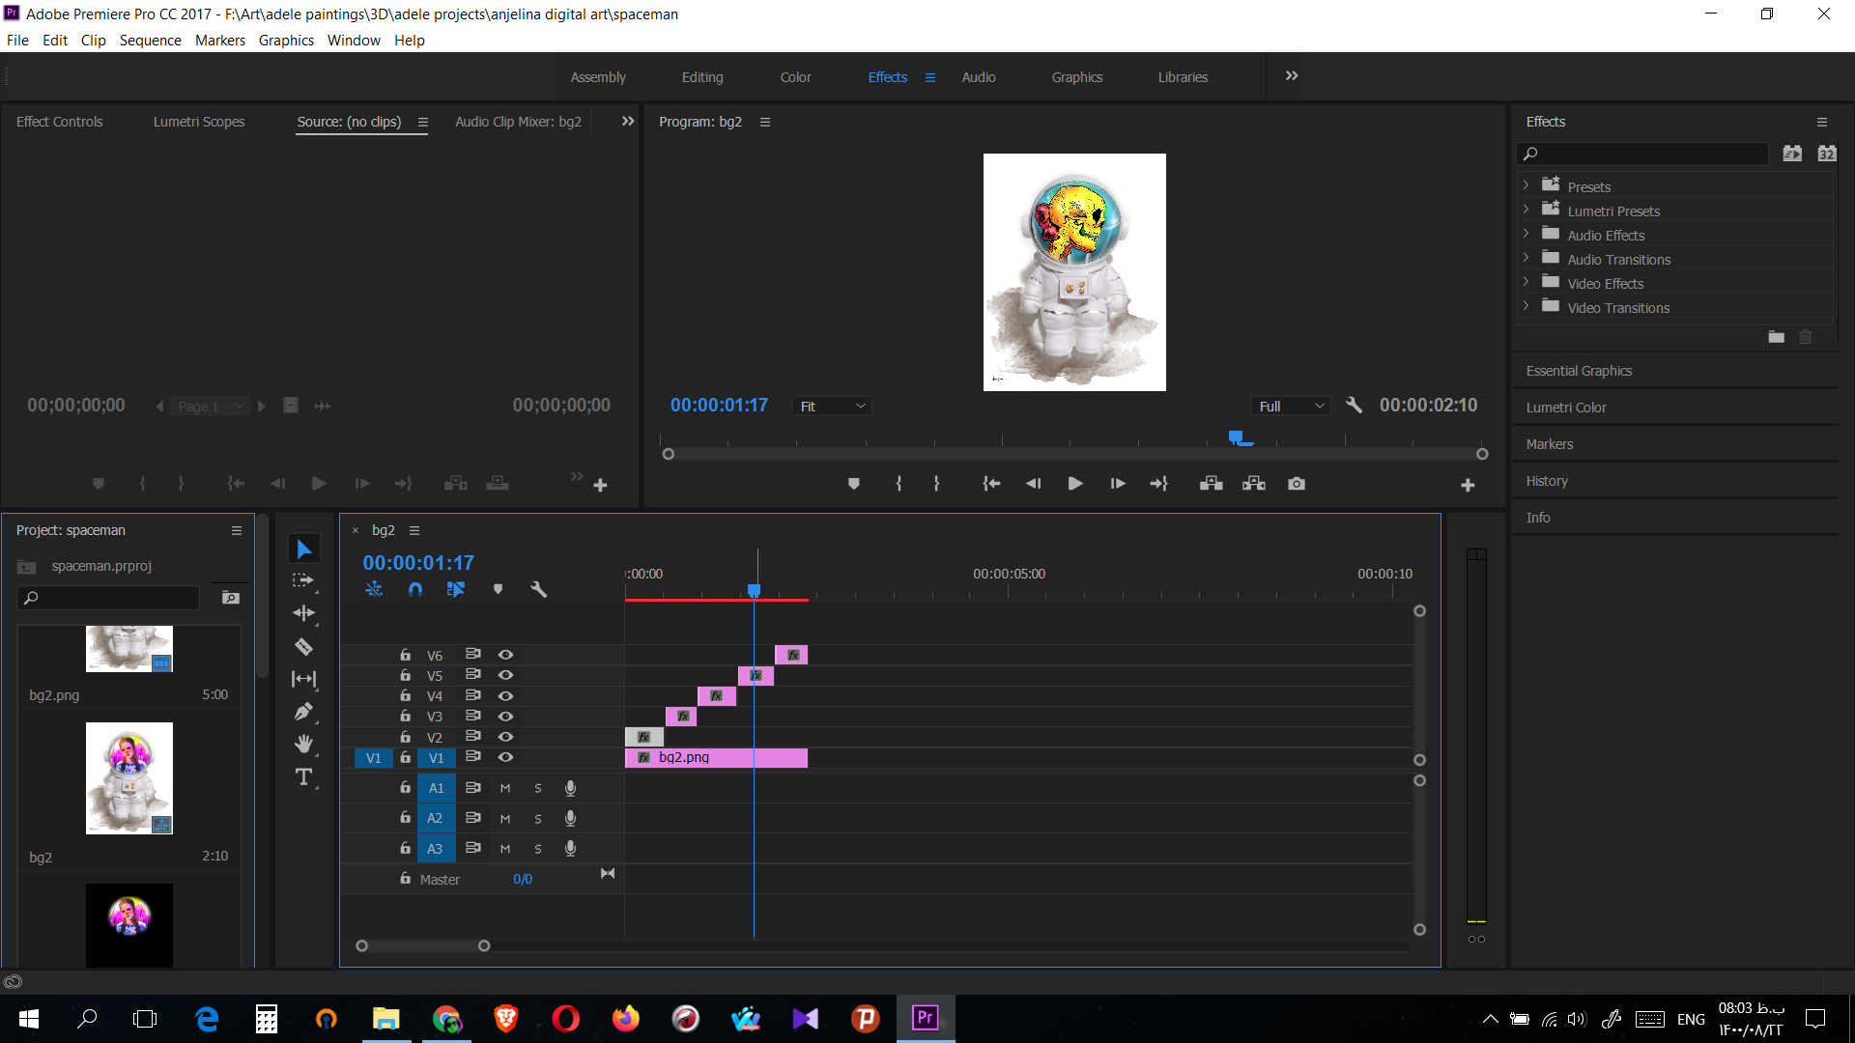This screenshot has height=1043, width=1855.
Task: Open timeline display settings wrench
Action: (538, 589)
